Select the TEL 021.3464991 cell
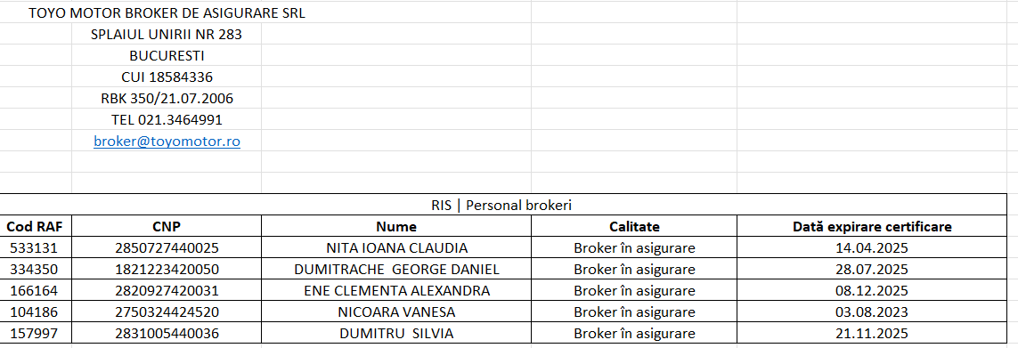 [167, 120]
